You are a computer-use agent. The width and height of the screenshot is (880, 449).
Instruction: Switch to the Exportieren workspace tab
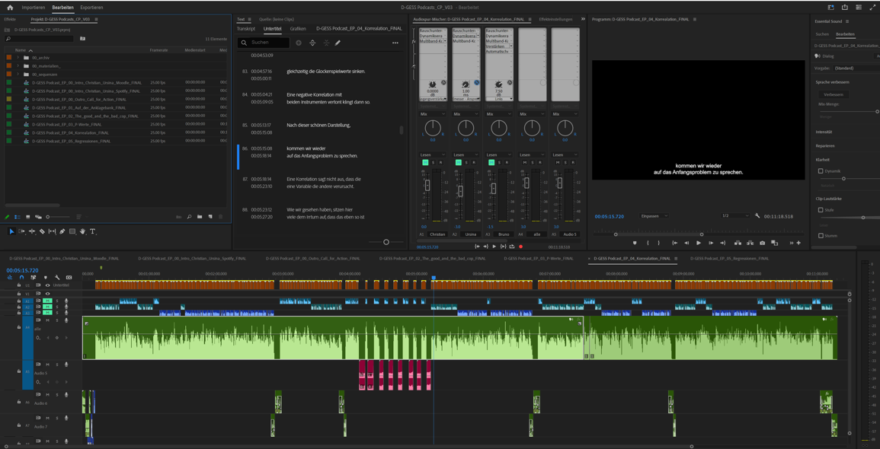91,8
